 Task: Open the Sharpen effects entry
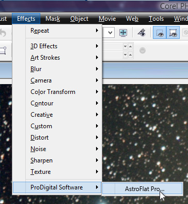pyautogui.click(x=57, y=160)
